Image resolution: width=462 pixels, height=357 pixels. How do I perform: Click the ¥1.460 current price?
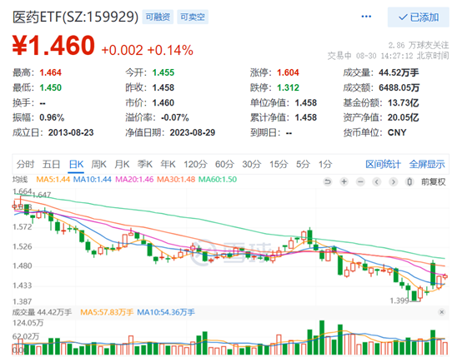pyautogui.click(x=53, y=45)
